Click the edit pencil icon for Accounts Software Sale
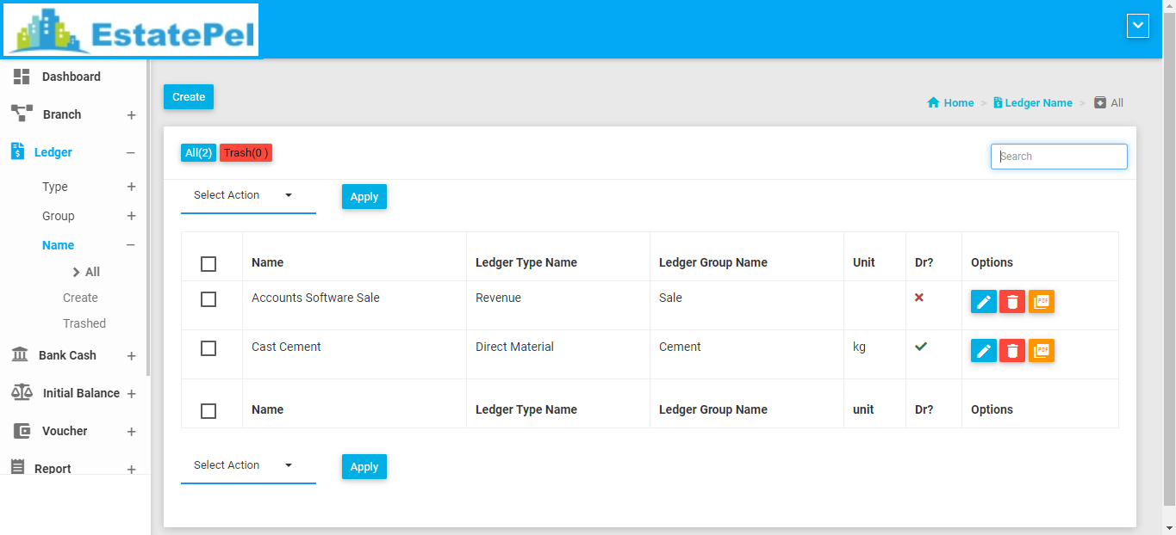 984,302
